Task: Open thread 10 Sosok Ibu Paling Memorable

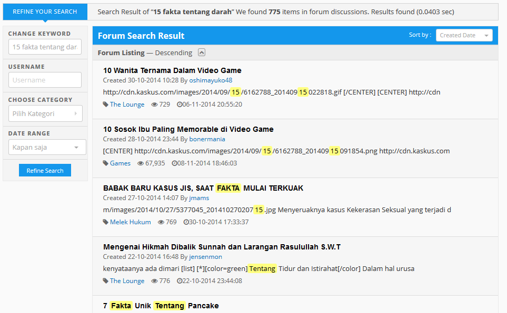Action: [188, 129]
